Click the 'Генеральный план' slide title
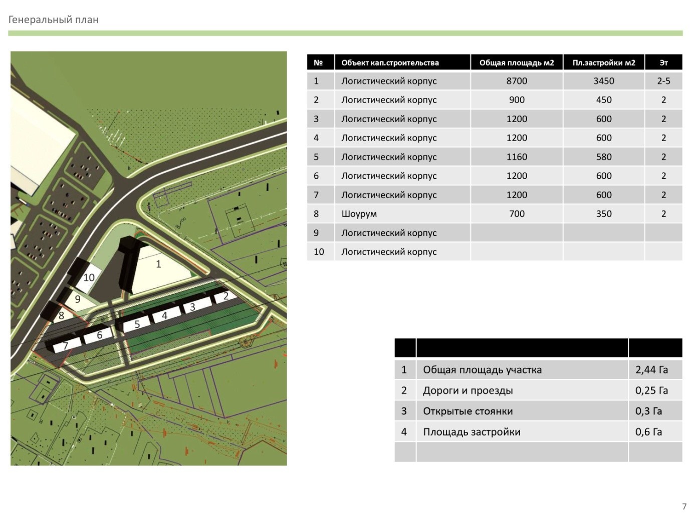This screenshot has height=518, width=691. click(x=54, y=20)
